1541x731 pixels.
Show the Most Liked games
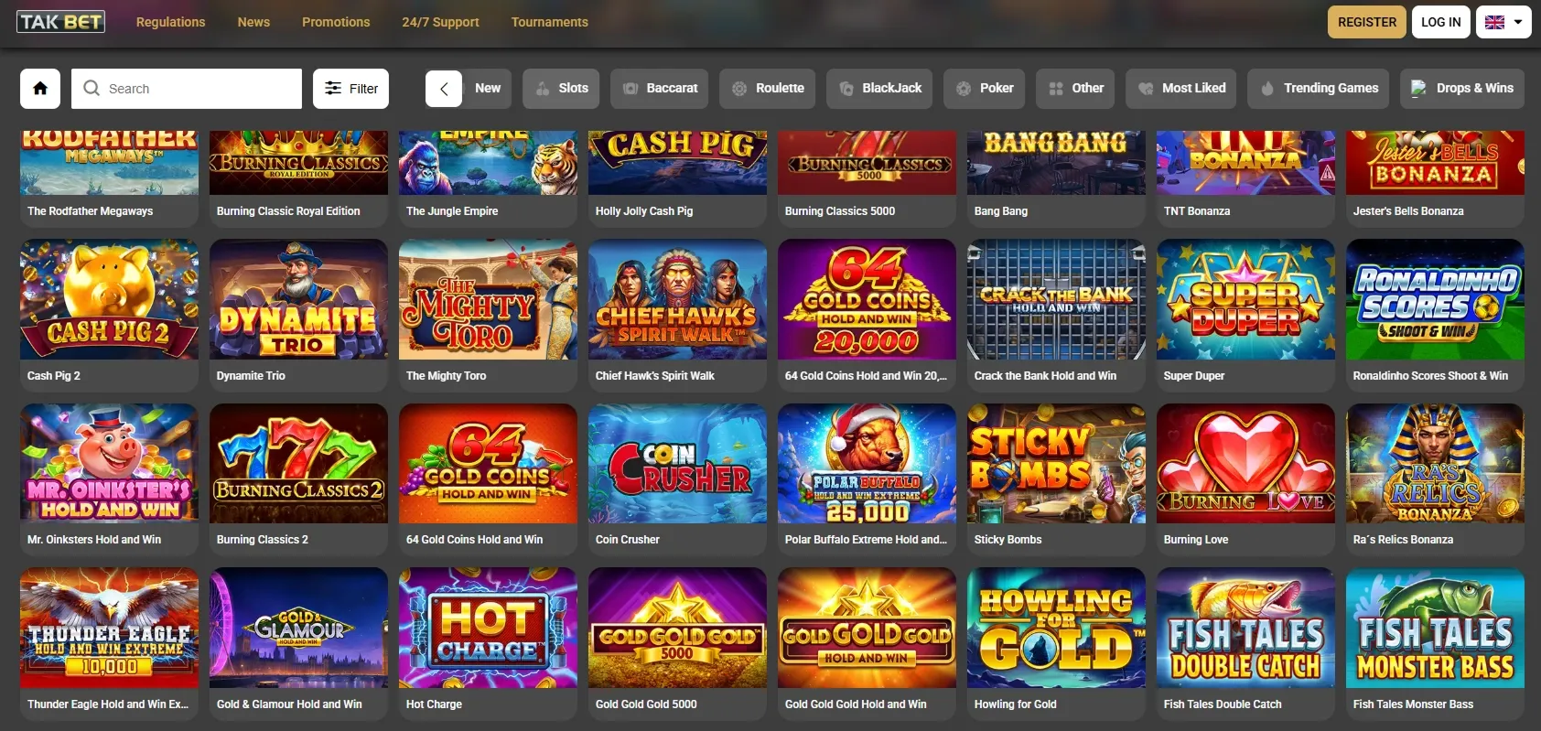point(1180,89)
